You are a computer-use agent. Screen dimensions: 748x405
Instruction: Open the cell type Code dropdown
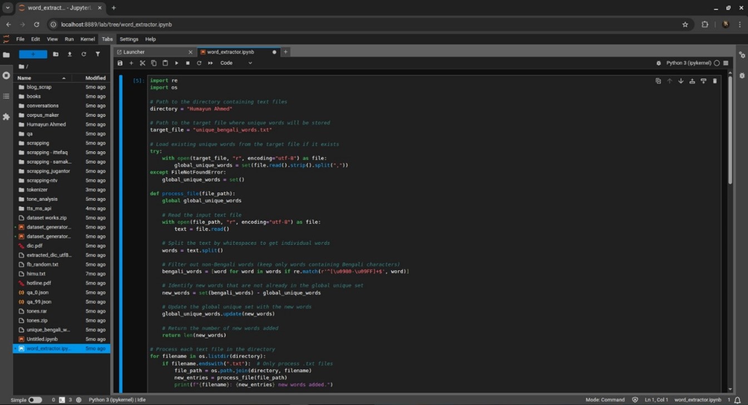coord(236,63)
